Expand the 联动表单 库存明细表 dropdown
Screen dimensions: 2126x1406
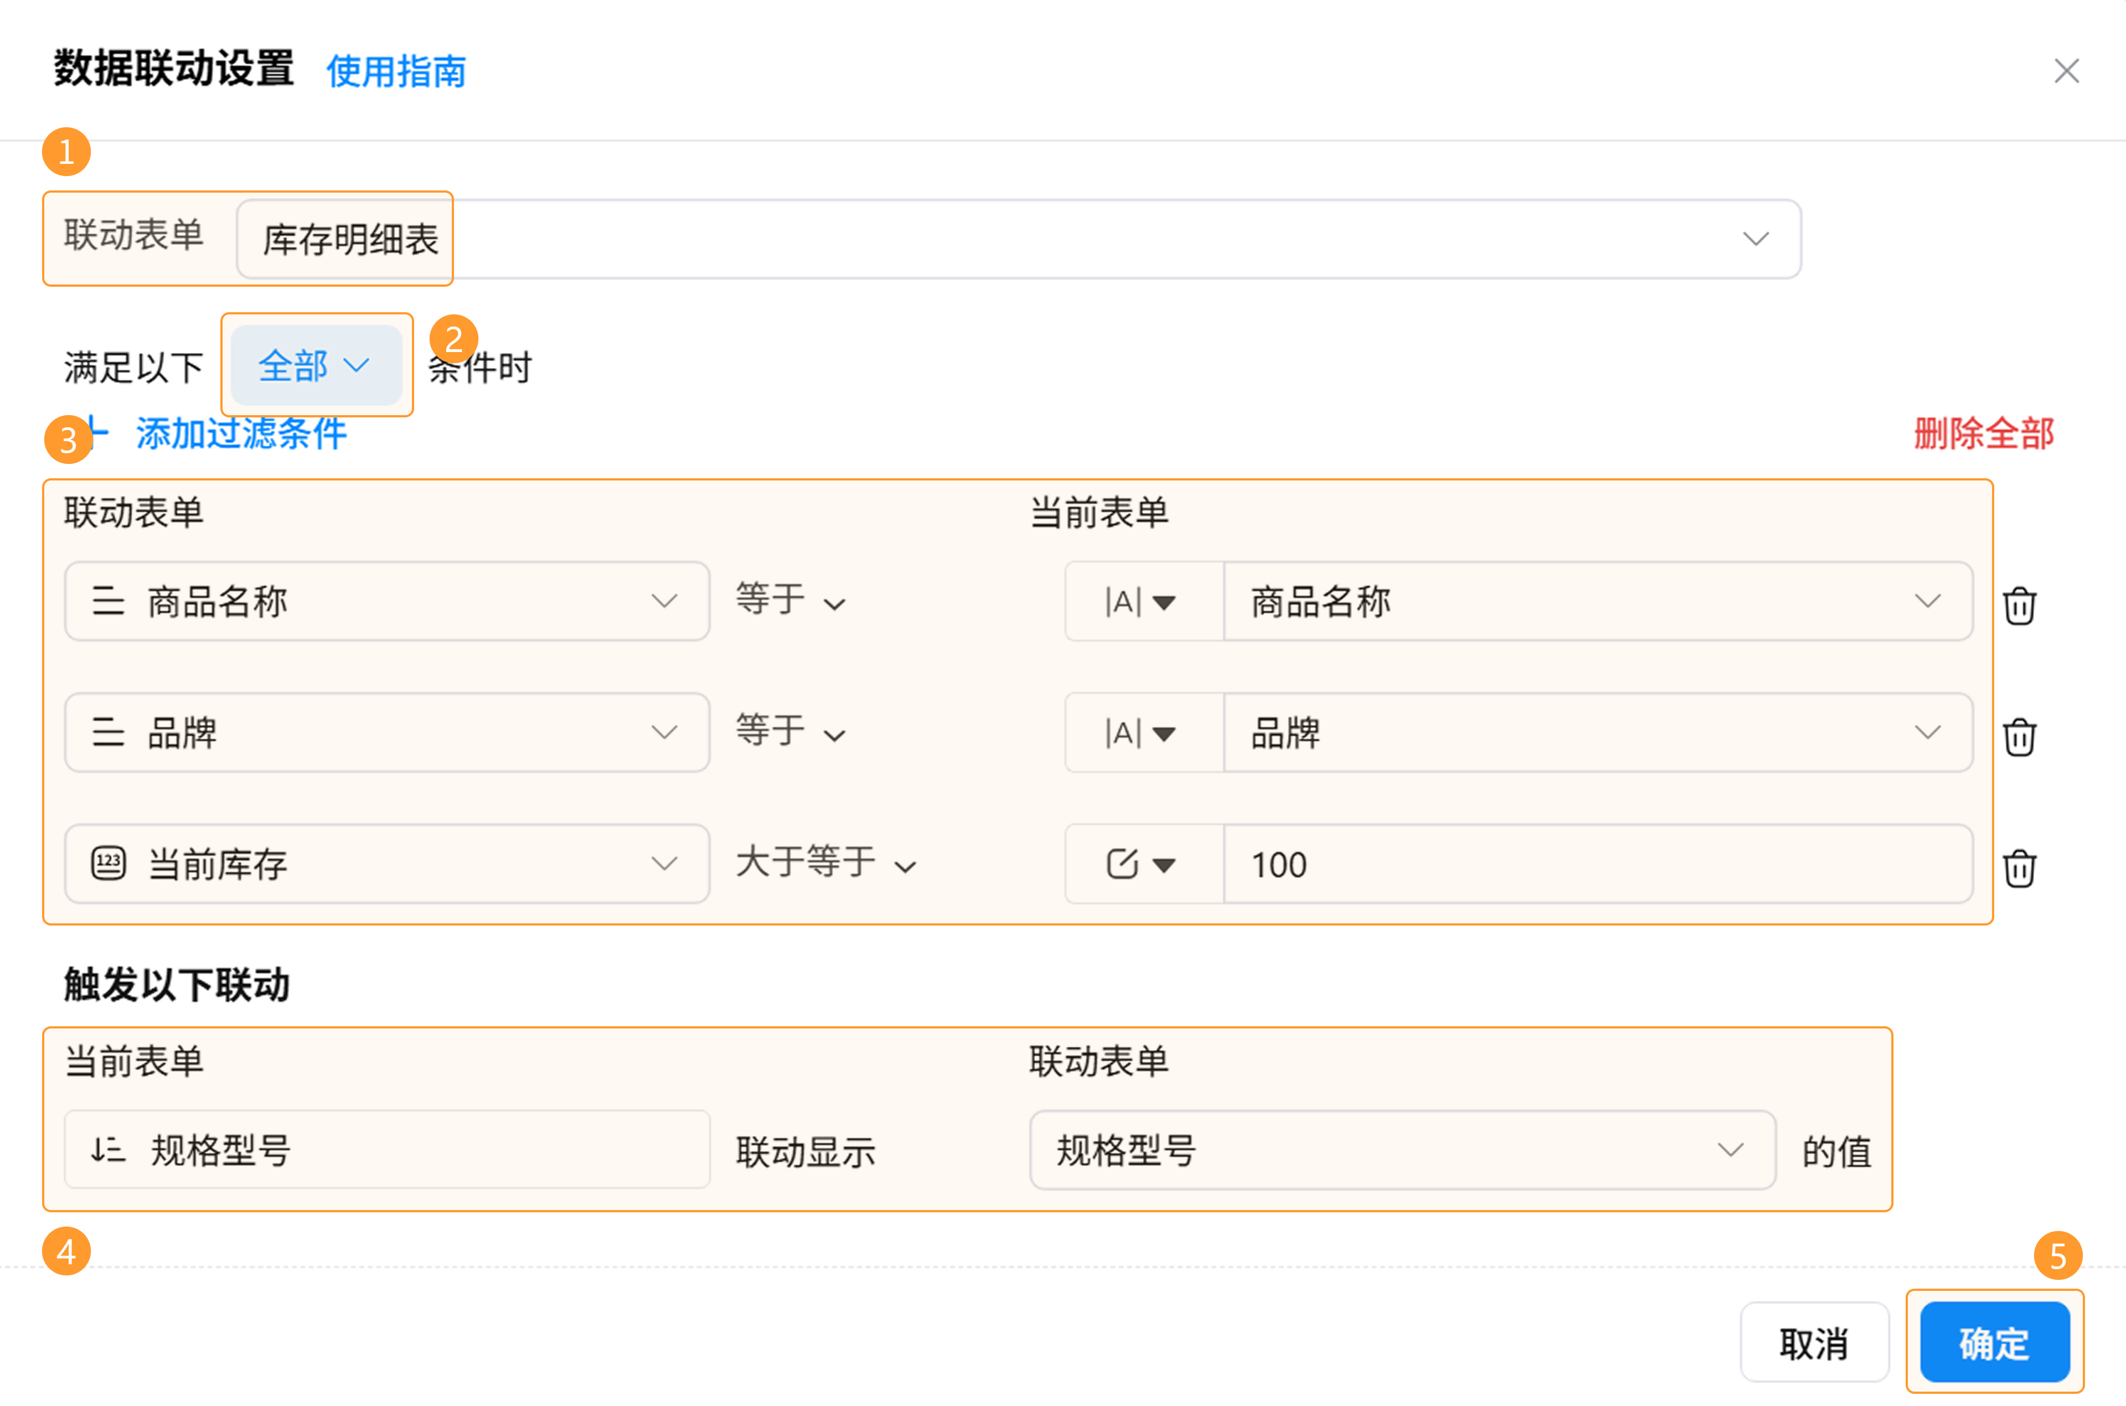[x=1755, y=239]
